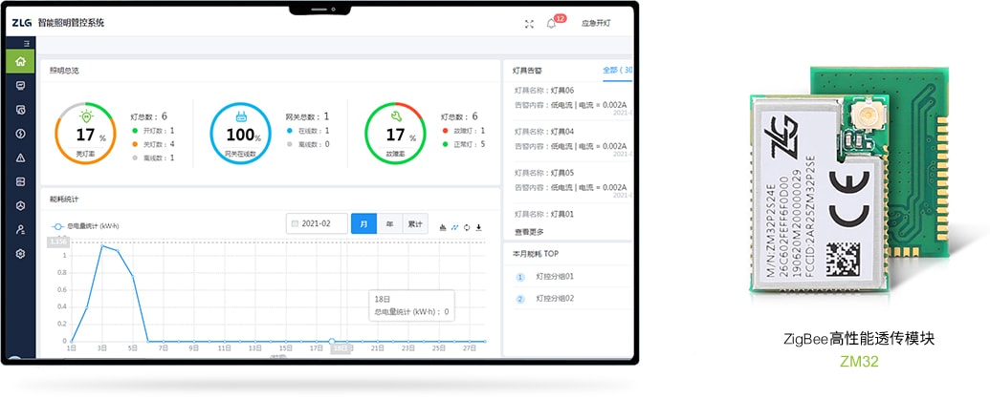Open notifications bell with 12 badge
990x399 pixels.
tap(551, 23)
